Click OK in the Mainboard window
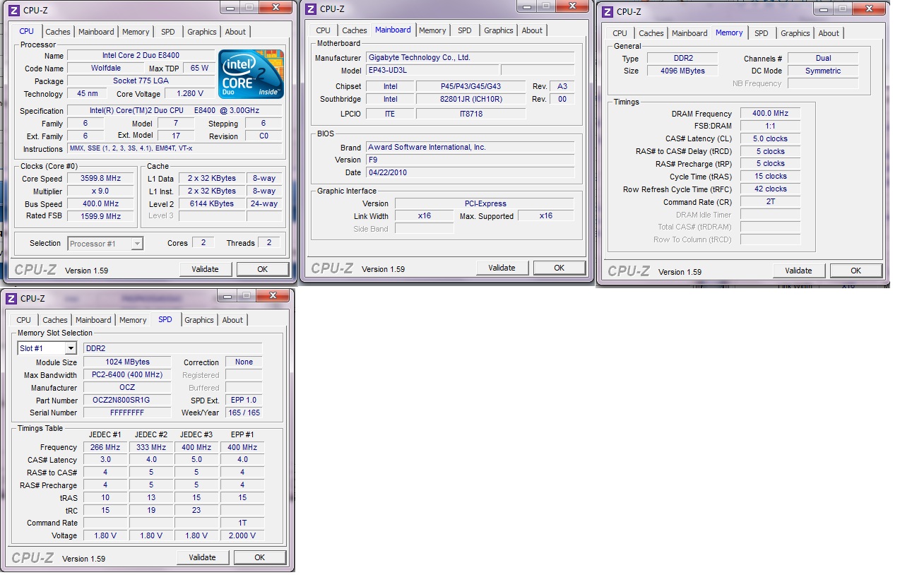Viewport: 900px width, 575px height. [x=559, y=268]
